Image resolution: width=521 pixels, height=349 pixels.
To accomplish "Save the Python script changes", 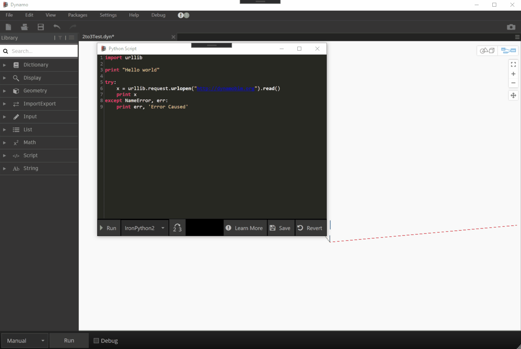I will (x=281, y=228).
